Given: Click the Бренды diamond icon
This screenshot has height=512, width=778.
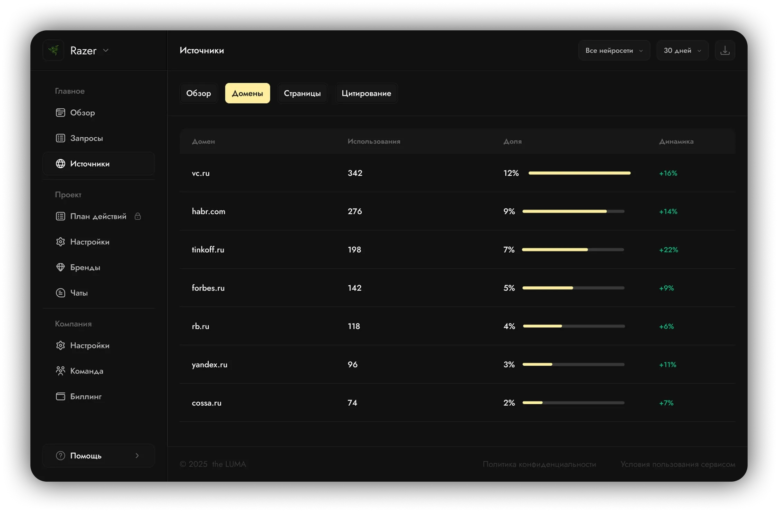Looking at the screenshot, I should click(x=60, y=267).
